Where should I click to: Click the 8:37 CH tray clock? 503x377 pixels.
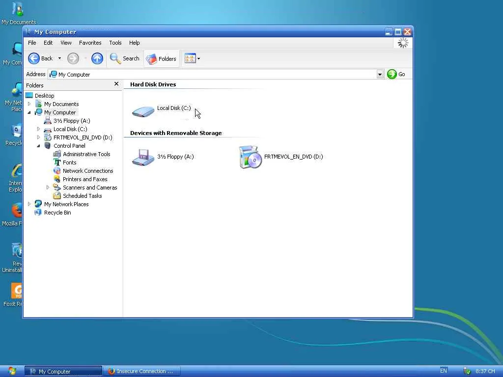coord(485,371)
